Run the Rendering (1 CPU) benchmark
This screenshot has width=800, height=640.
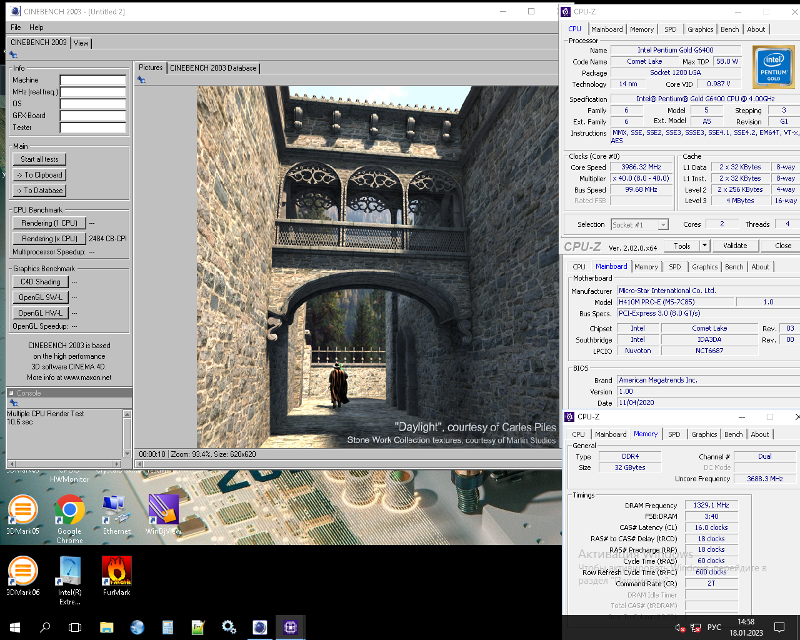[x=49, y=223]
